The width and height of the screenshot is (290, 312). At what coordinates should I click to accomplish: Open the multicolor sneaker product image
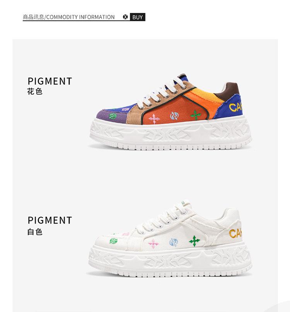(171, 112)
